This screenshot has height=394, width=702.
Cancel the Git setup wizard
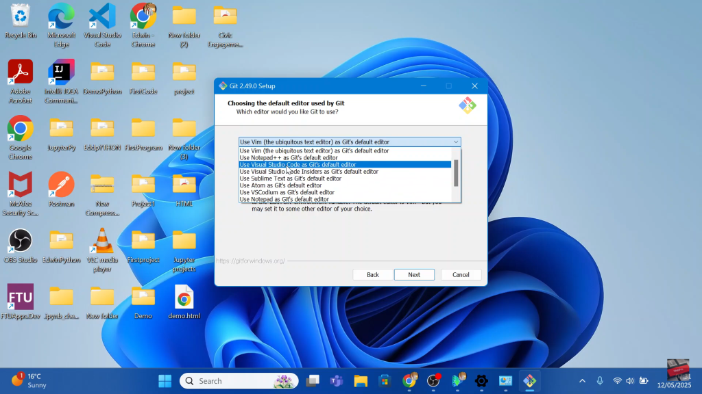point(461,275)
